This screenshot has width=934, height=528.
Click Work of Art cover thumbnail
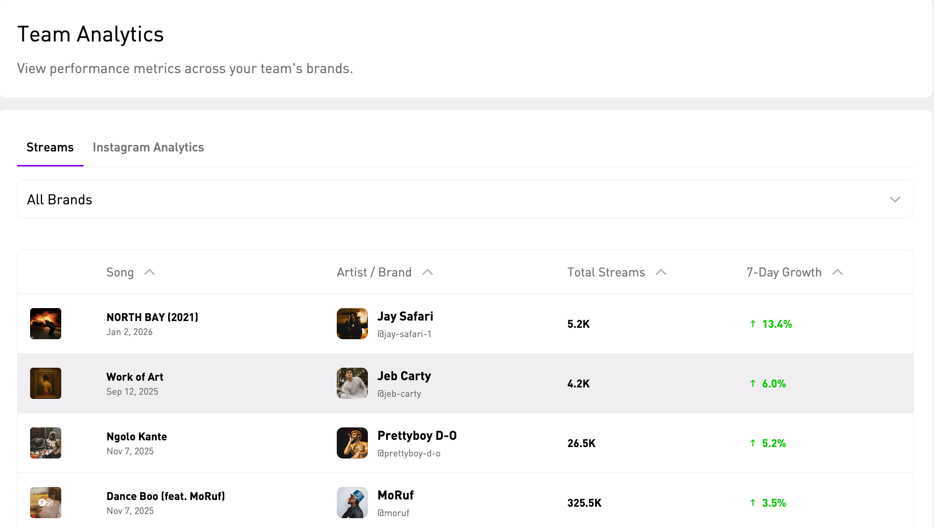coord(46,383)
